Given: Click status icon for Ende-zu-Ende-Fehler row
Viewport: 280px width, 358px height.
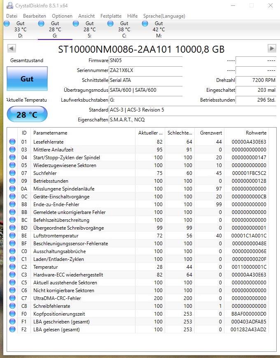Looking at the screenshot, I should pyautogui.click(x=12, y=204).
